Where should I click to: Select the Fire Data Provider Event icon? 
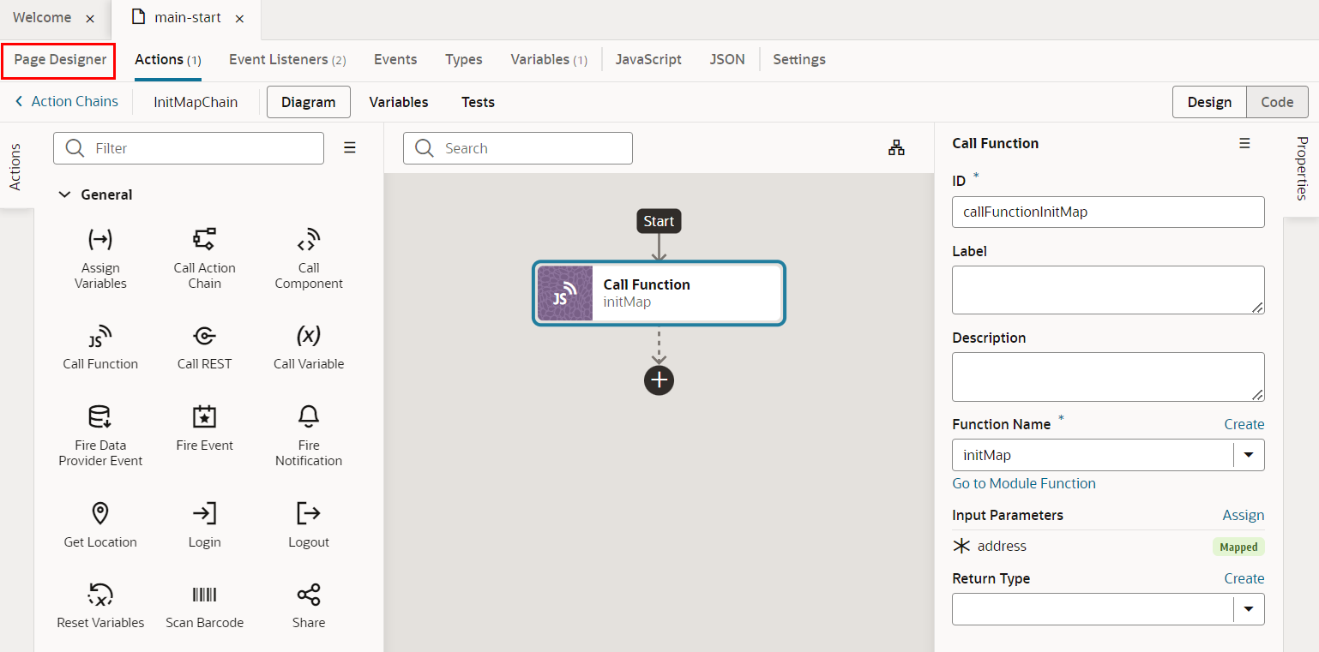point(100,416)
